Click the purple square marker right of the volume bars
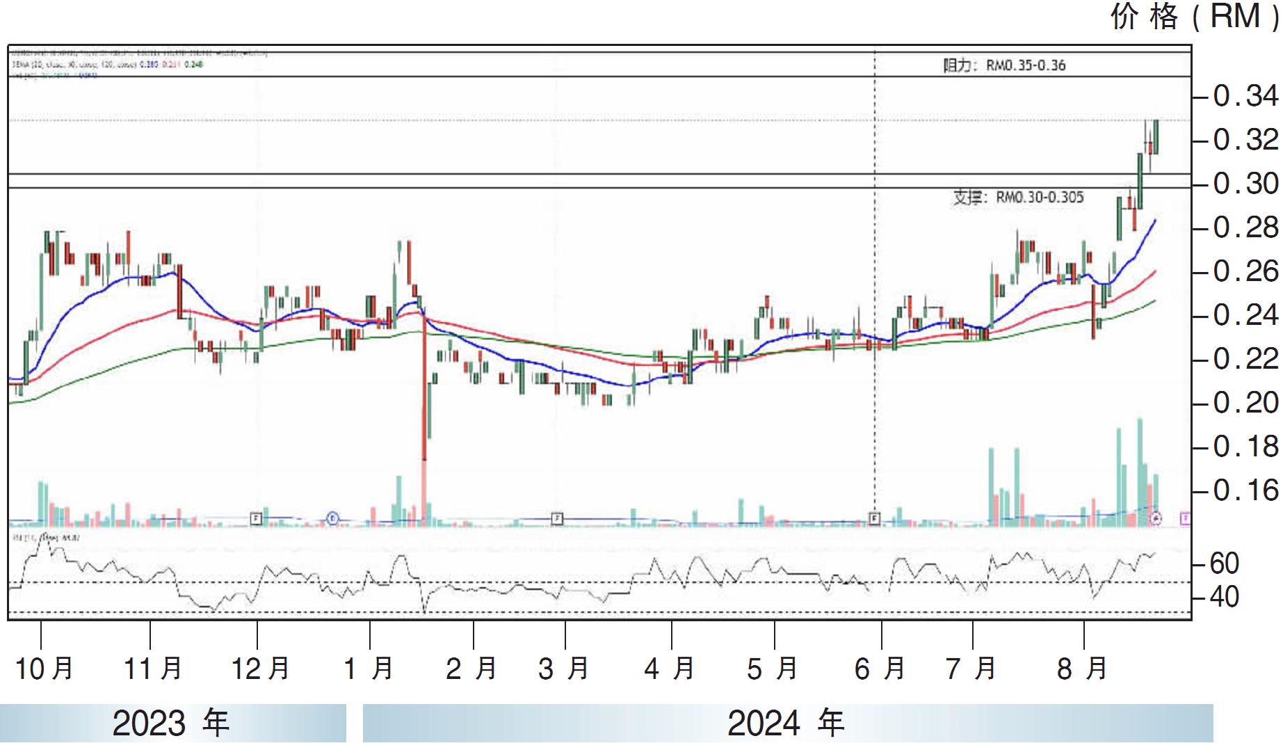 (1186, 518)
